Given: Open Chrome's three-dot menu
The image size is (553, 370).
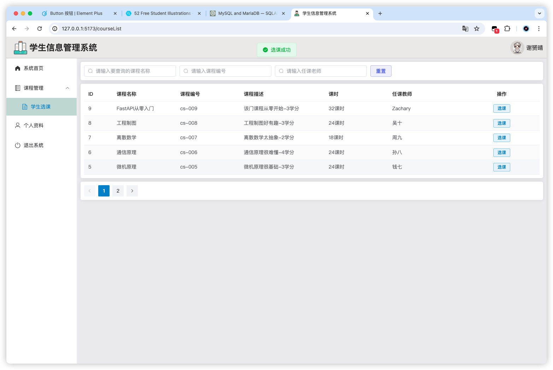Looking at the screenshot, I should tap(539, 29).
